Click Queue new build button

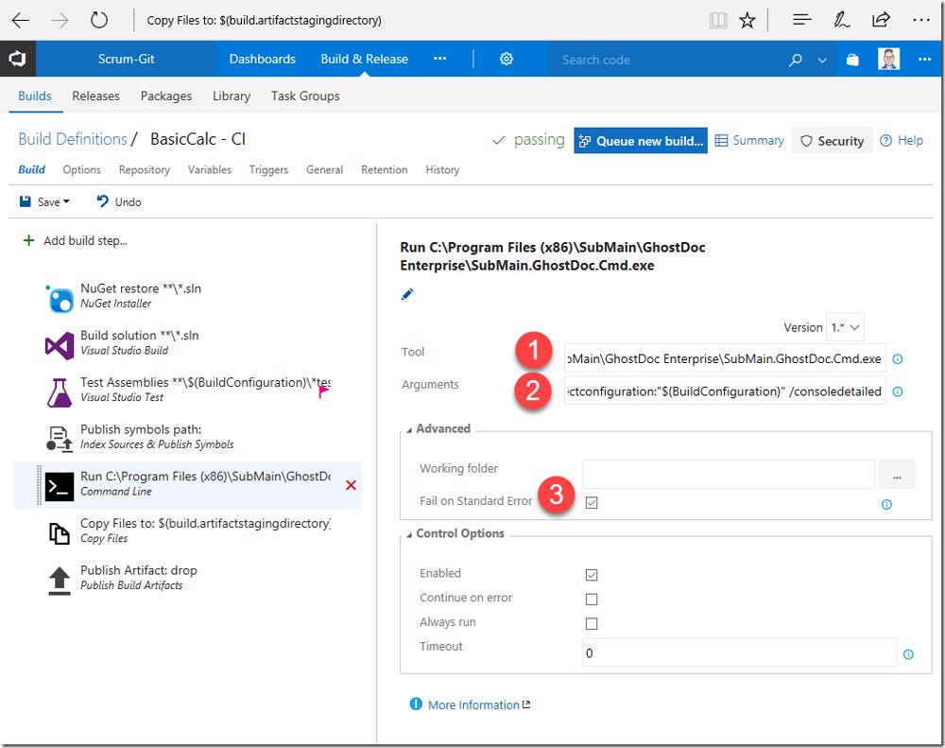(641, 141)
